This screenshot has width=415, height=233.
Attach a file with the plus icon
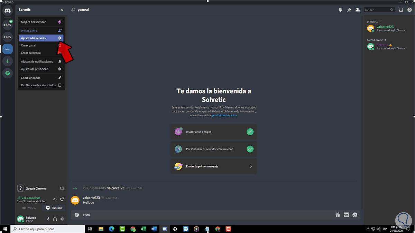tap(77, 215)
